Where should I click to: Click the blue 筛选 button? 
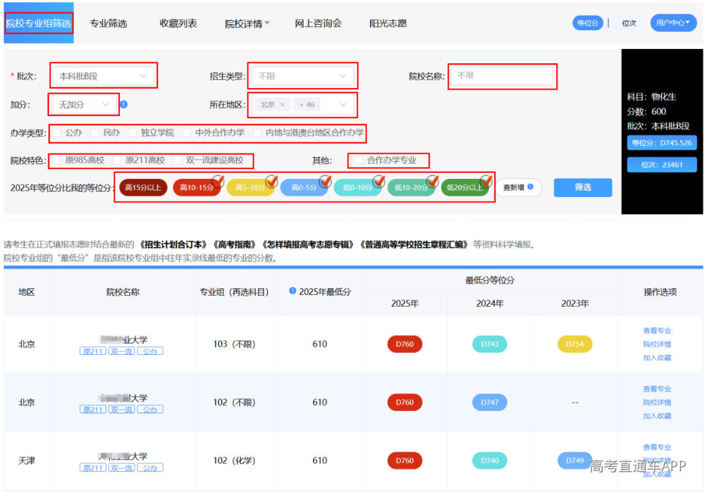[x=583, y=187]
